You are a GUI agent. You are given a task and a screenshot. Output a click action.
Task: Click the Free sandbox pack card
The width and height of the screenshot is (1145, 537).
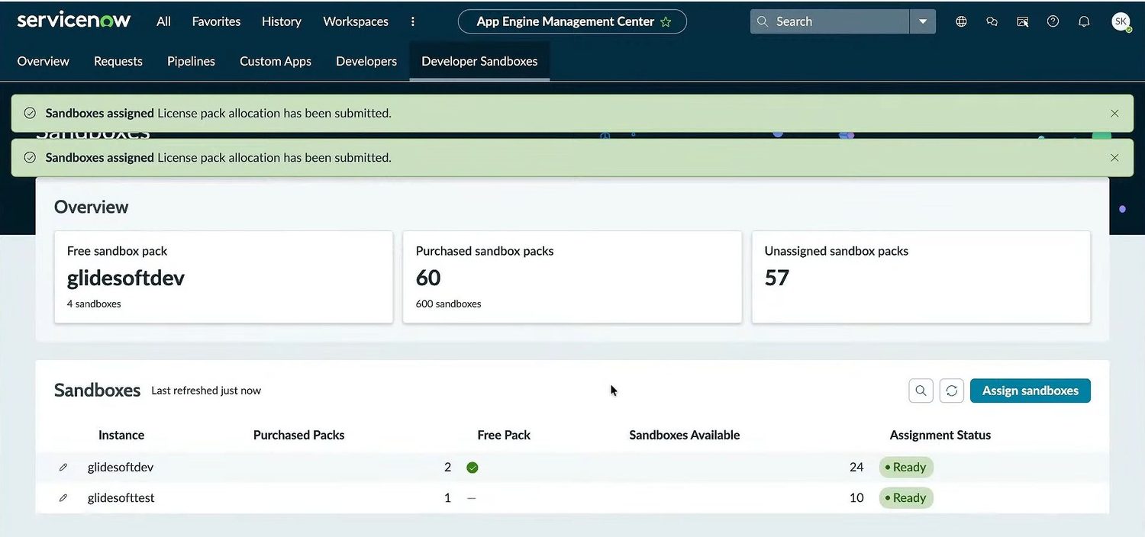coord(224,277)
